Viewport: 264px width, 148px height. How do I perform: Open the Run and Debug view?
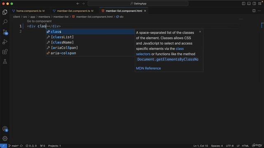[5, 42]
